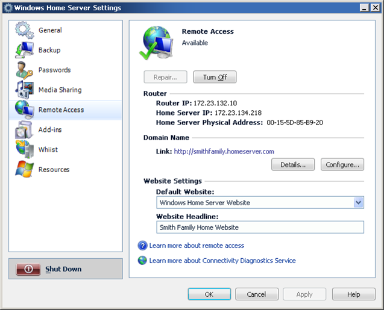Viewport: 384px width, 310px height.
Task: Click the Passwords user key icon
Action: click(24, 70)
